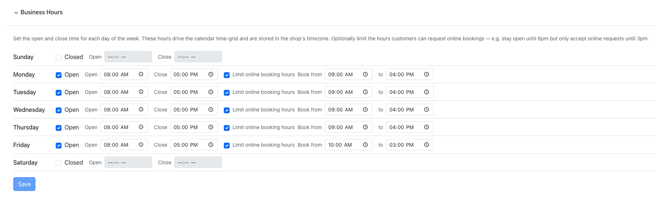Disable Friday Limit online booking hours
The image size is (656, 198).
tap(227, 145)
